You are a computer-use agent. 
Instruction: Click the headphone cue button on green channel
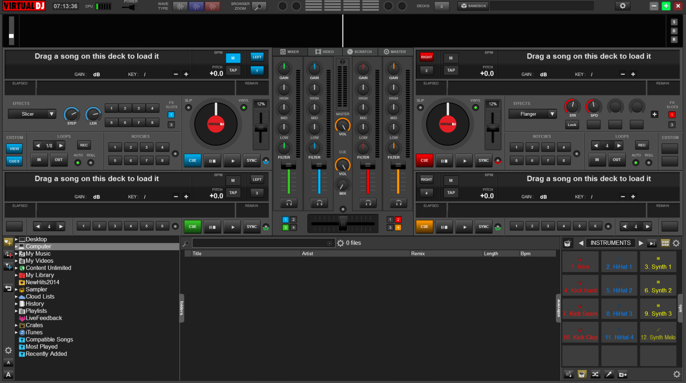[289, 203]
